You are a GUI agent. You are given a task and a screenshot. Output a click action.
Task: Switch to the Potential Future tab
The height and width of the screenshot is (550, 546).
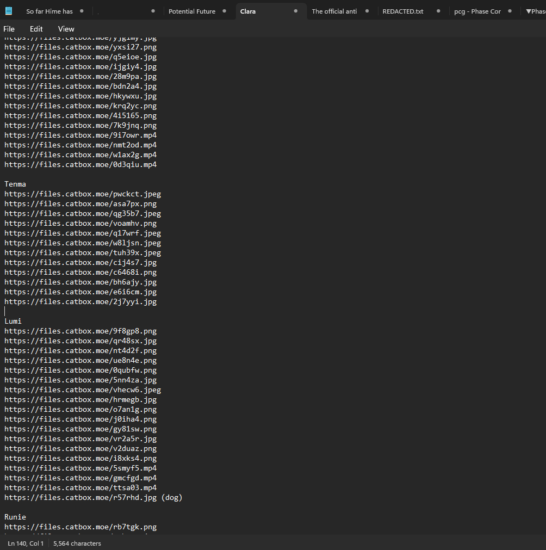tap(191, 11)
